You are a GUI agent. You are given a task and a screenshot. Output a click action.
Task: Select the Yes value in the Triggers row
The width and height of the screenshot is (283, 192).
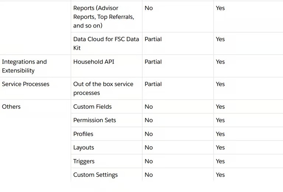pos(220,161)
